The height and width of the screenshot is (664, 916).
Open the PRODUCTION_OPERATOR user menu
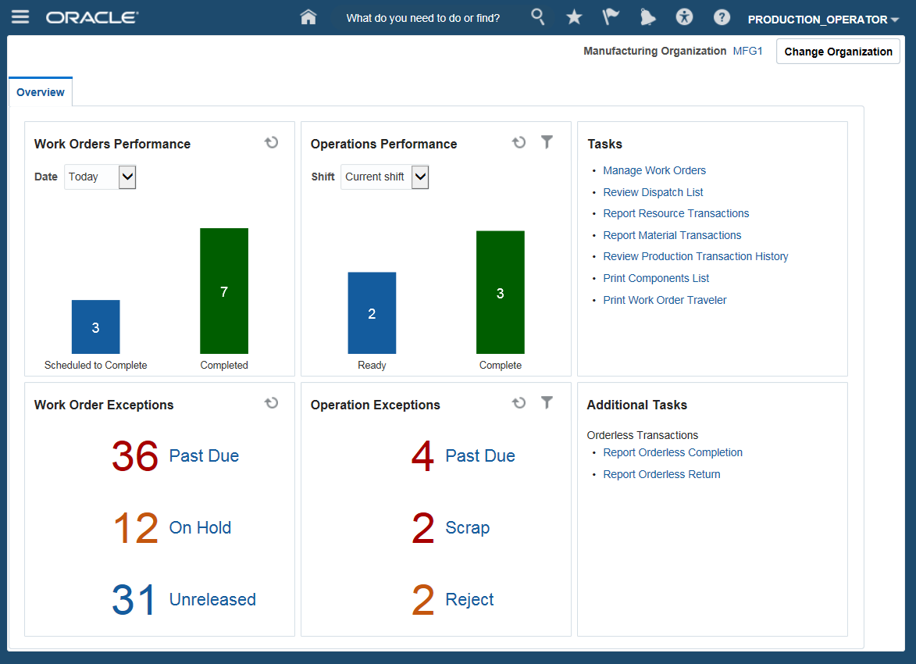coord(823,20)
